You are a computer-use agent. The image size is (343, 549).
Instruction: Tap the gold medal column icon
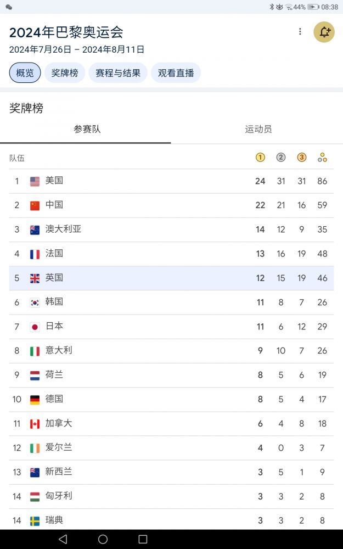point(260,158)
